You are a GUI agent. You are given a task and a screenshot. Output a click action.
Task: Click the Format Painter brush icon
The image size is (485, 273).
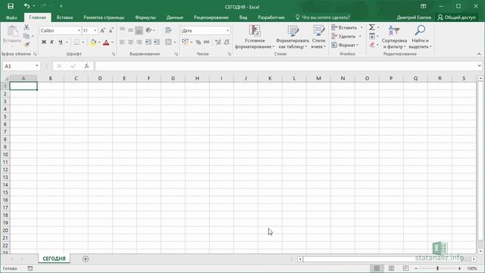tap(27, 45)
